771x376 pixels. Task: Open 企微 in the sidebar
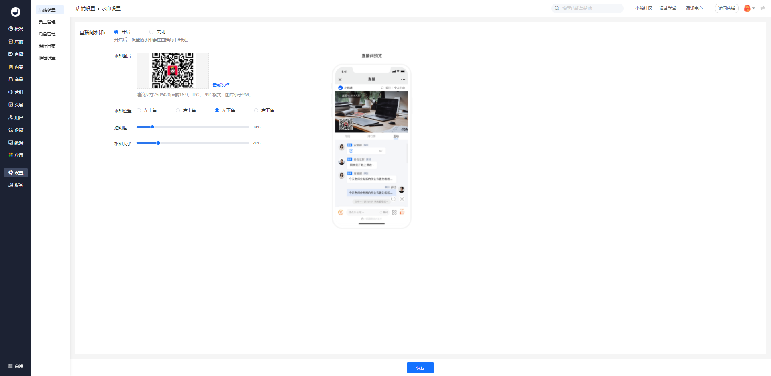tap(16, 130)
